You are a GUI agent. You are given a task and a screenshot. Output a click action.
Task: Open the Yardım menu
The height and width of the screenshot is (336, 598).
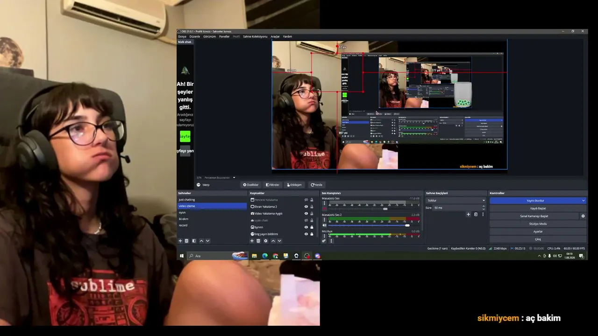(x=287, y=36)
